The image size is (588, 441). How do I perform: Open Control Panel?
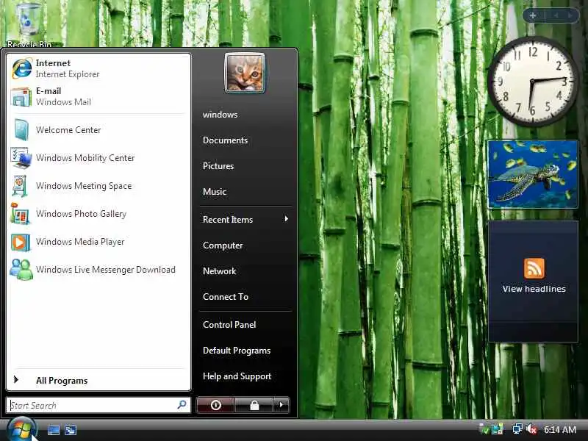click(x=229, y=325)
